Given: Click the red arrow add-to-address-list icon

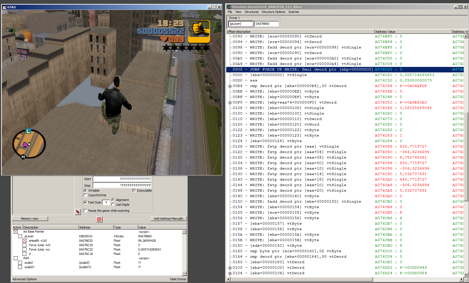Looking at the screenshot, I should point(78,212).
